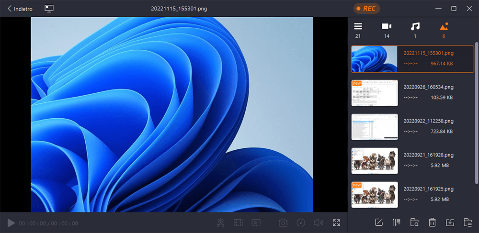479x233 pixels.
Task: Click the scissors trim tool icon
Action: [x=220, y=223]
